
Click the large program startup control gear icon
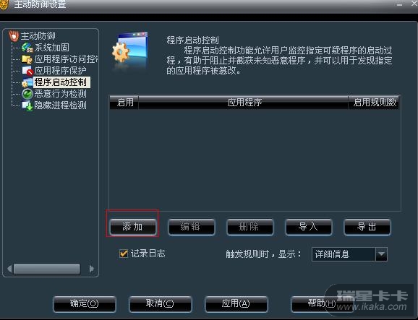click(130, 51)
